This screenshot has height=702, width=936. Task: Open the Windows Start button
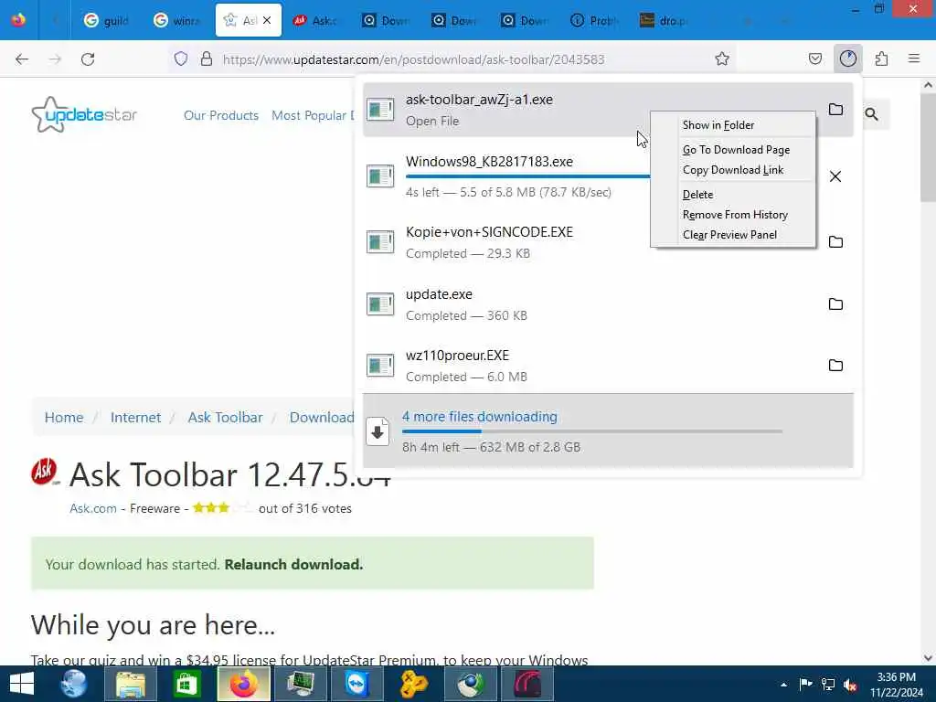point(22,684)
